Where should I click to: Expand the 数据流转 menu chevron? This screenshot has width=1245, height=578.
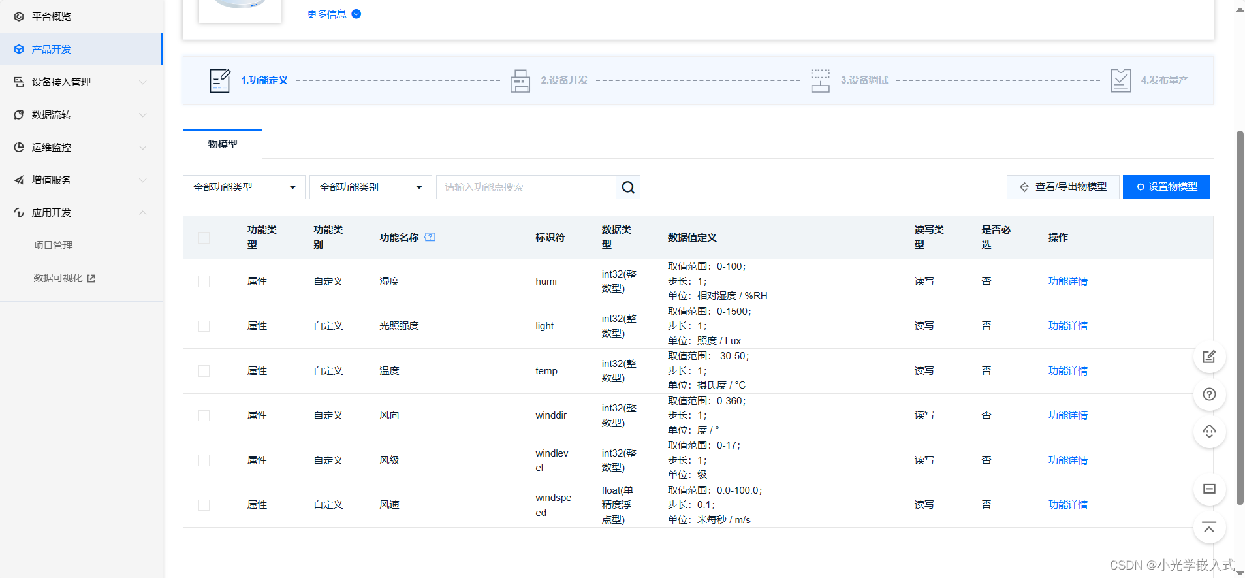[142, 115]
